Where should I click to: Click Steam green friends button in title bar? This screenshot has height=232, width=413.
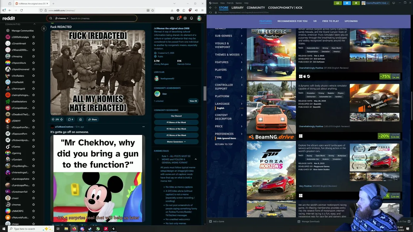338,3
